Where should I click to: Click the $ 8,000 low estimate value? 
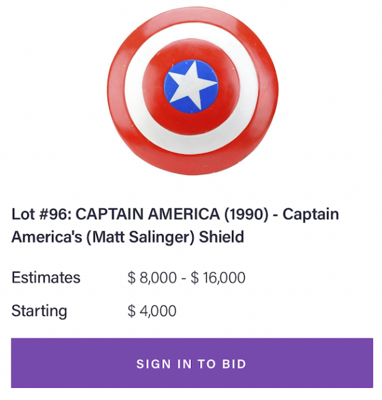click(152, 278)
